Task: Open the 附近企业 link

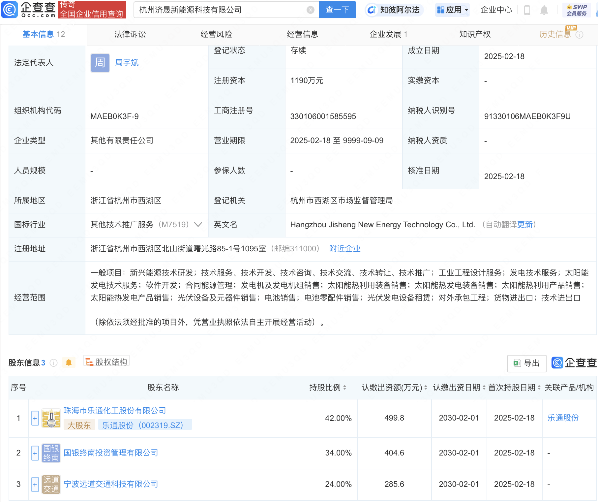Action: click(345, 249)
